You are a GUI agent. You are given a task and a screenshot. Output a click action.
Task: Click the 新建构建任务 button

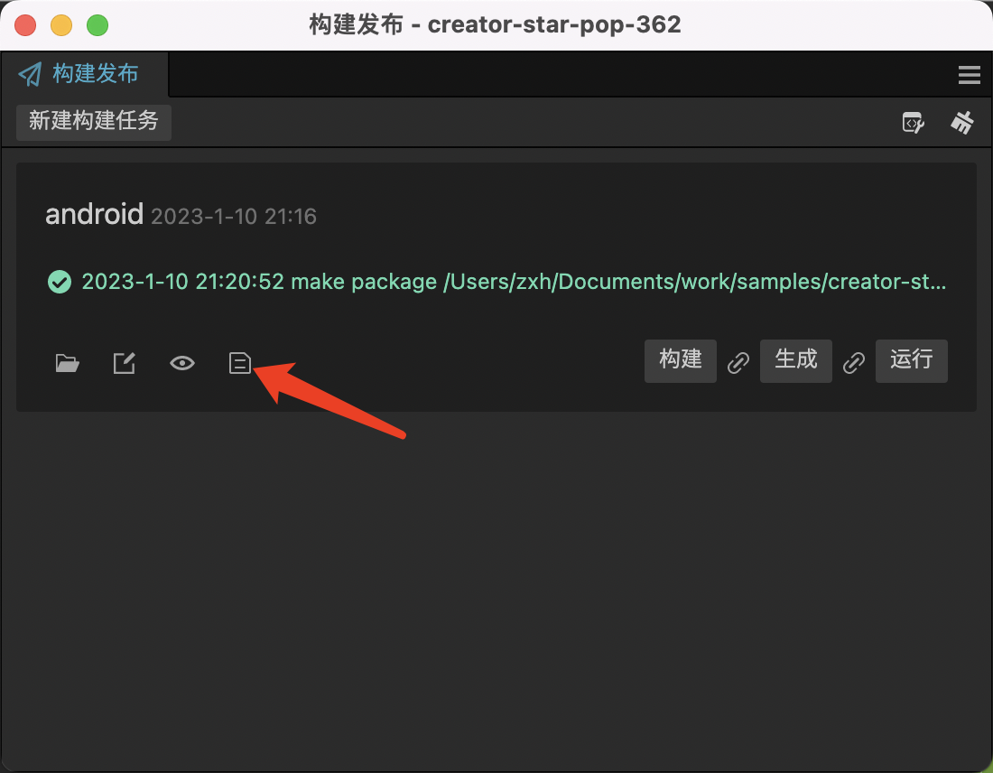click(x=93, y=122)
